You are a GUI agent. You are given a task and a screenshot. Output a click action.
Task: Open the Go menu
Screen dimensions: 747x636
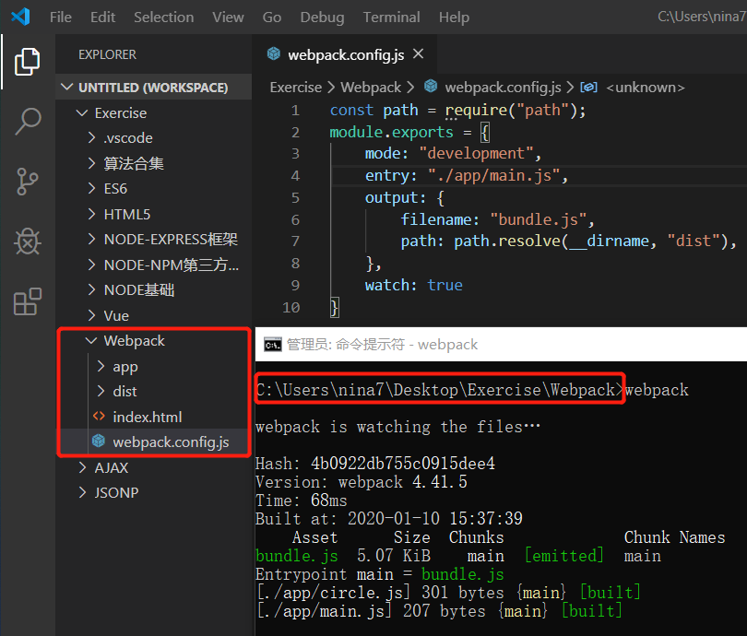[272, 18]
